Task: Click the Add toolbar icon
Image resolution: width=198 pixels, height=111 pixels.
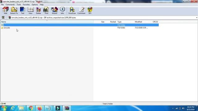Action: point(5,10)
